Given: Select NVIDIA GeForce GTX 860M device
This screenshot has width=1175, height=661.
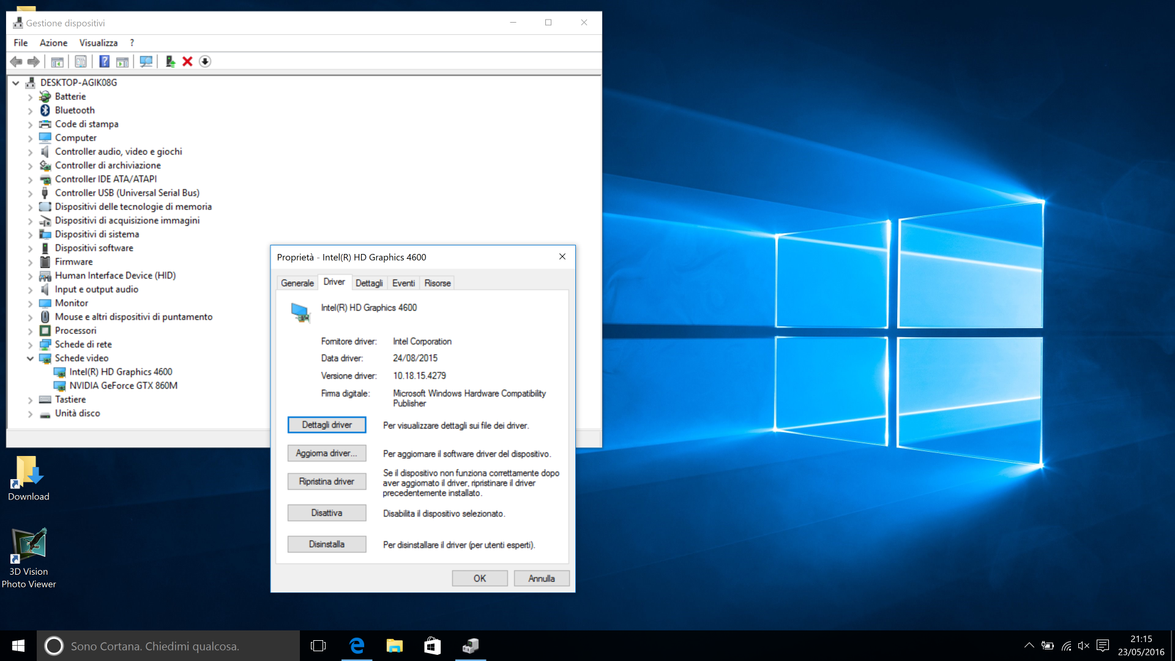Looking at the screenshot, I should 123,386.
